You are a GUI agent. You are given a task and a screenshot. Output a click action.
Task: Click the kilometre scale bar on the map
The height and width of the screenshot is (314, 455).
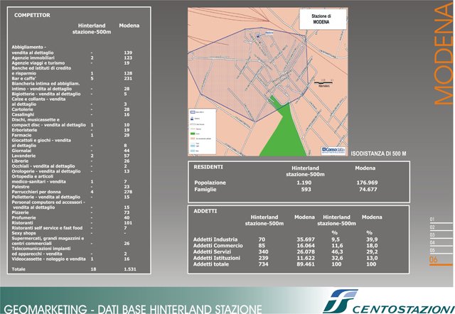[x=323, y=84]
